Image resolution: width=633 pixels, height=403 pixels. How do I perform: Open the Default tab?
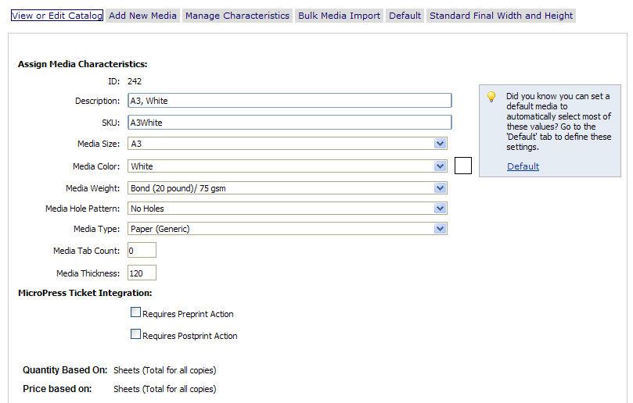[x=405, y=16]
